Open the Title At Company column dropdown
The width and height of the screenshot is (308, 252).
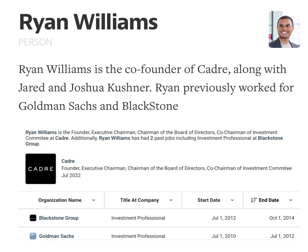pyautogui.click(x=171, y=200)
